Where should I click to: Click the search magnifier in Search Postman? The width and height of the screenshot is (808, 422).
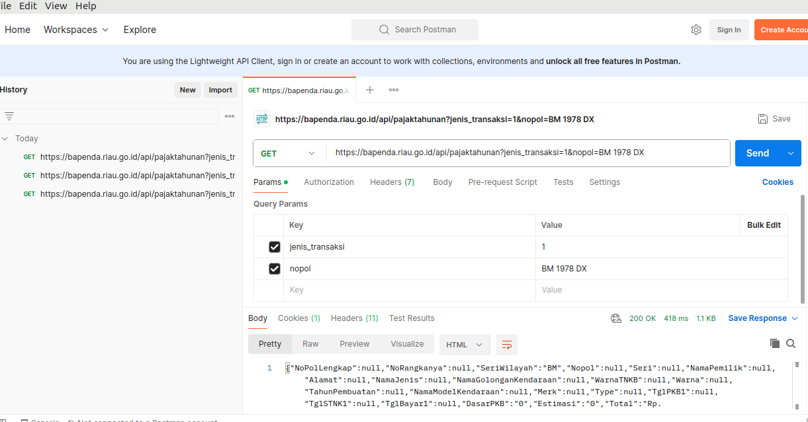(x=384, y=30)
